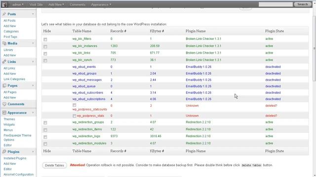Click the Plugins plug icon
Screen dimensions: 316x177
pos(4,152)
